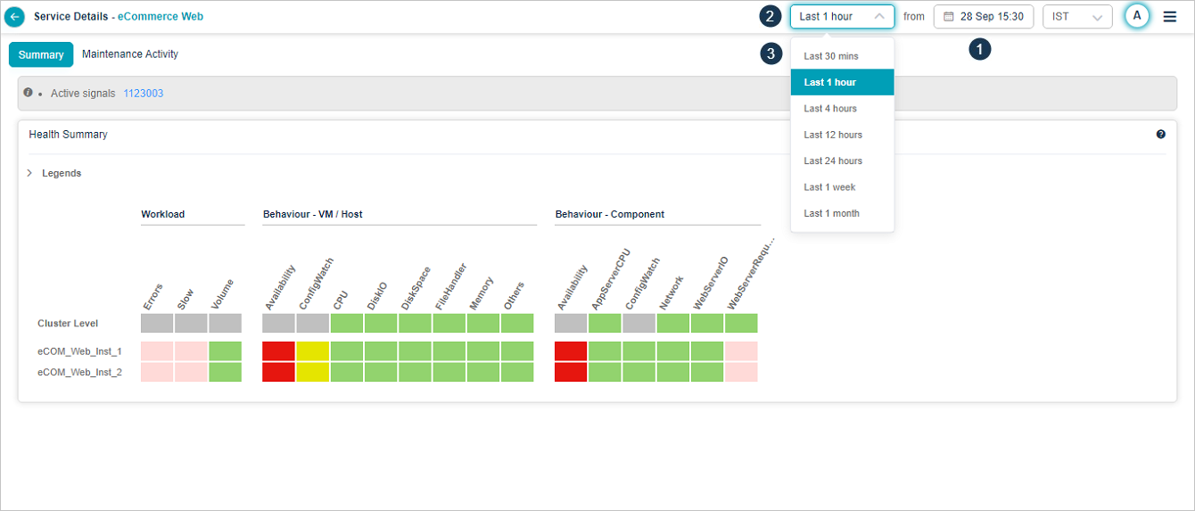
Task: Open the Summary tab
Action: 41,54
